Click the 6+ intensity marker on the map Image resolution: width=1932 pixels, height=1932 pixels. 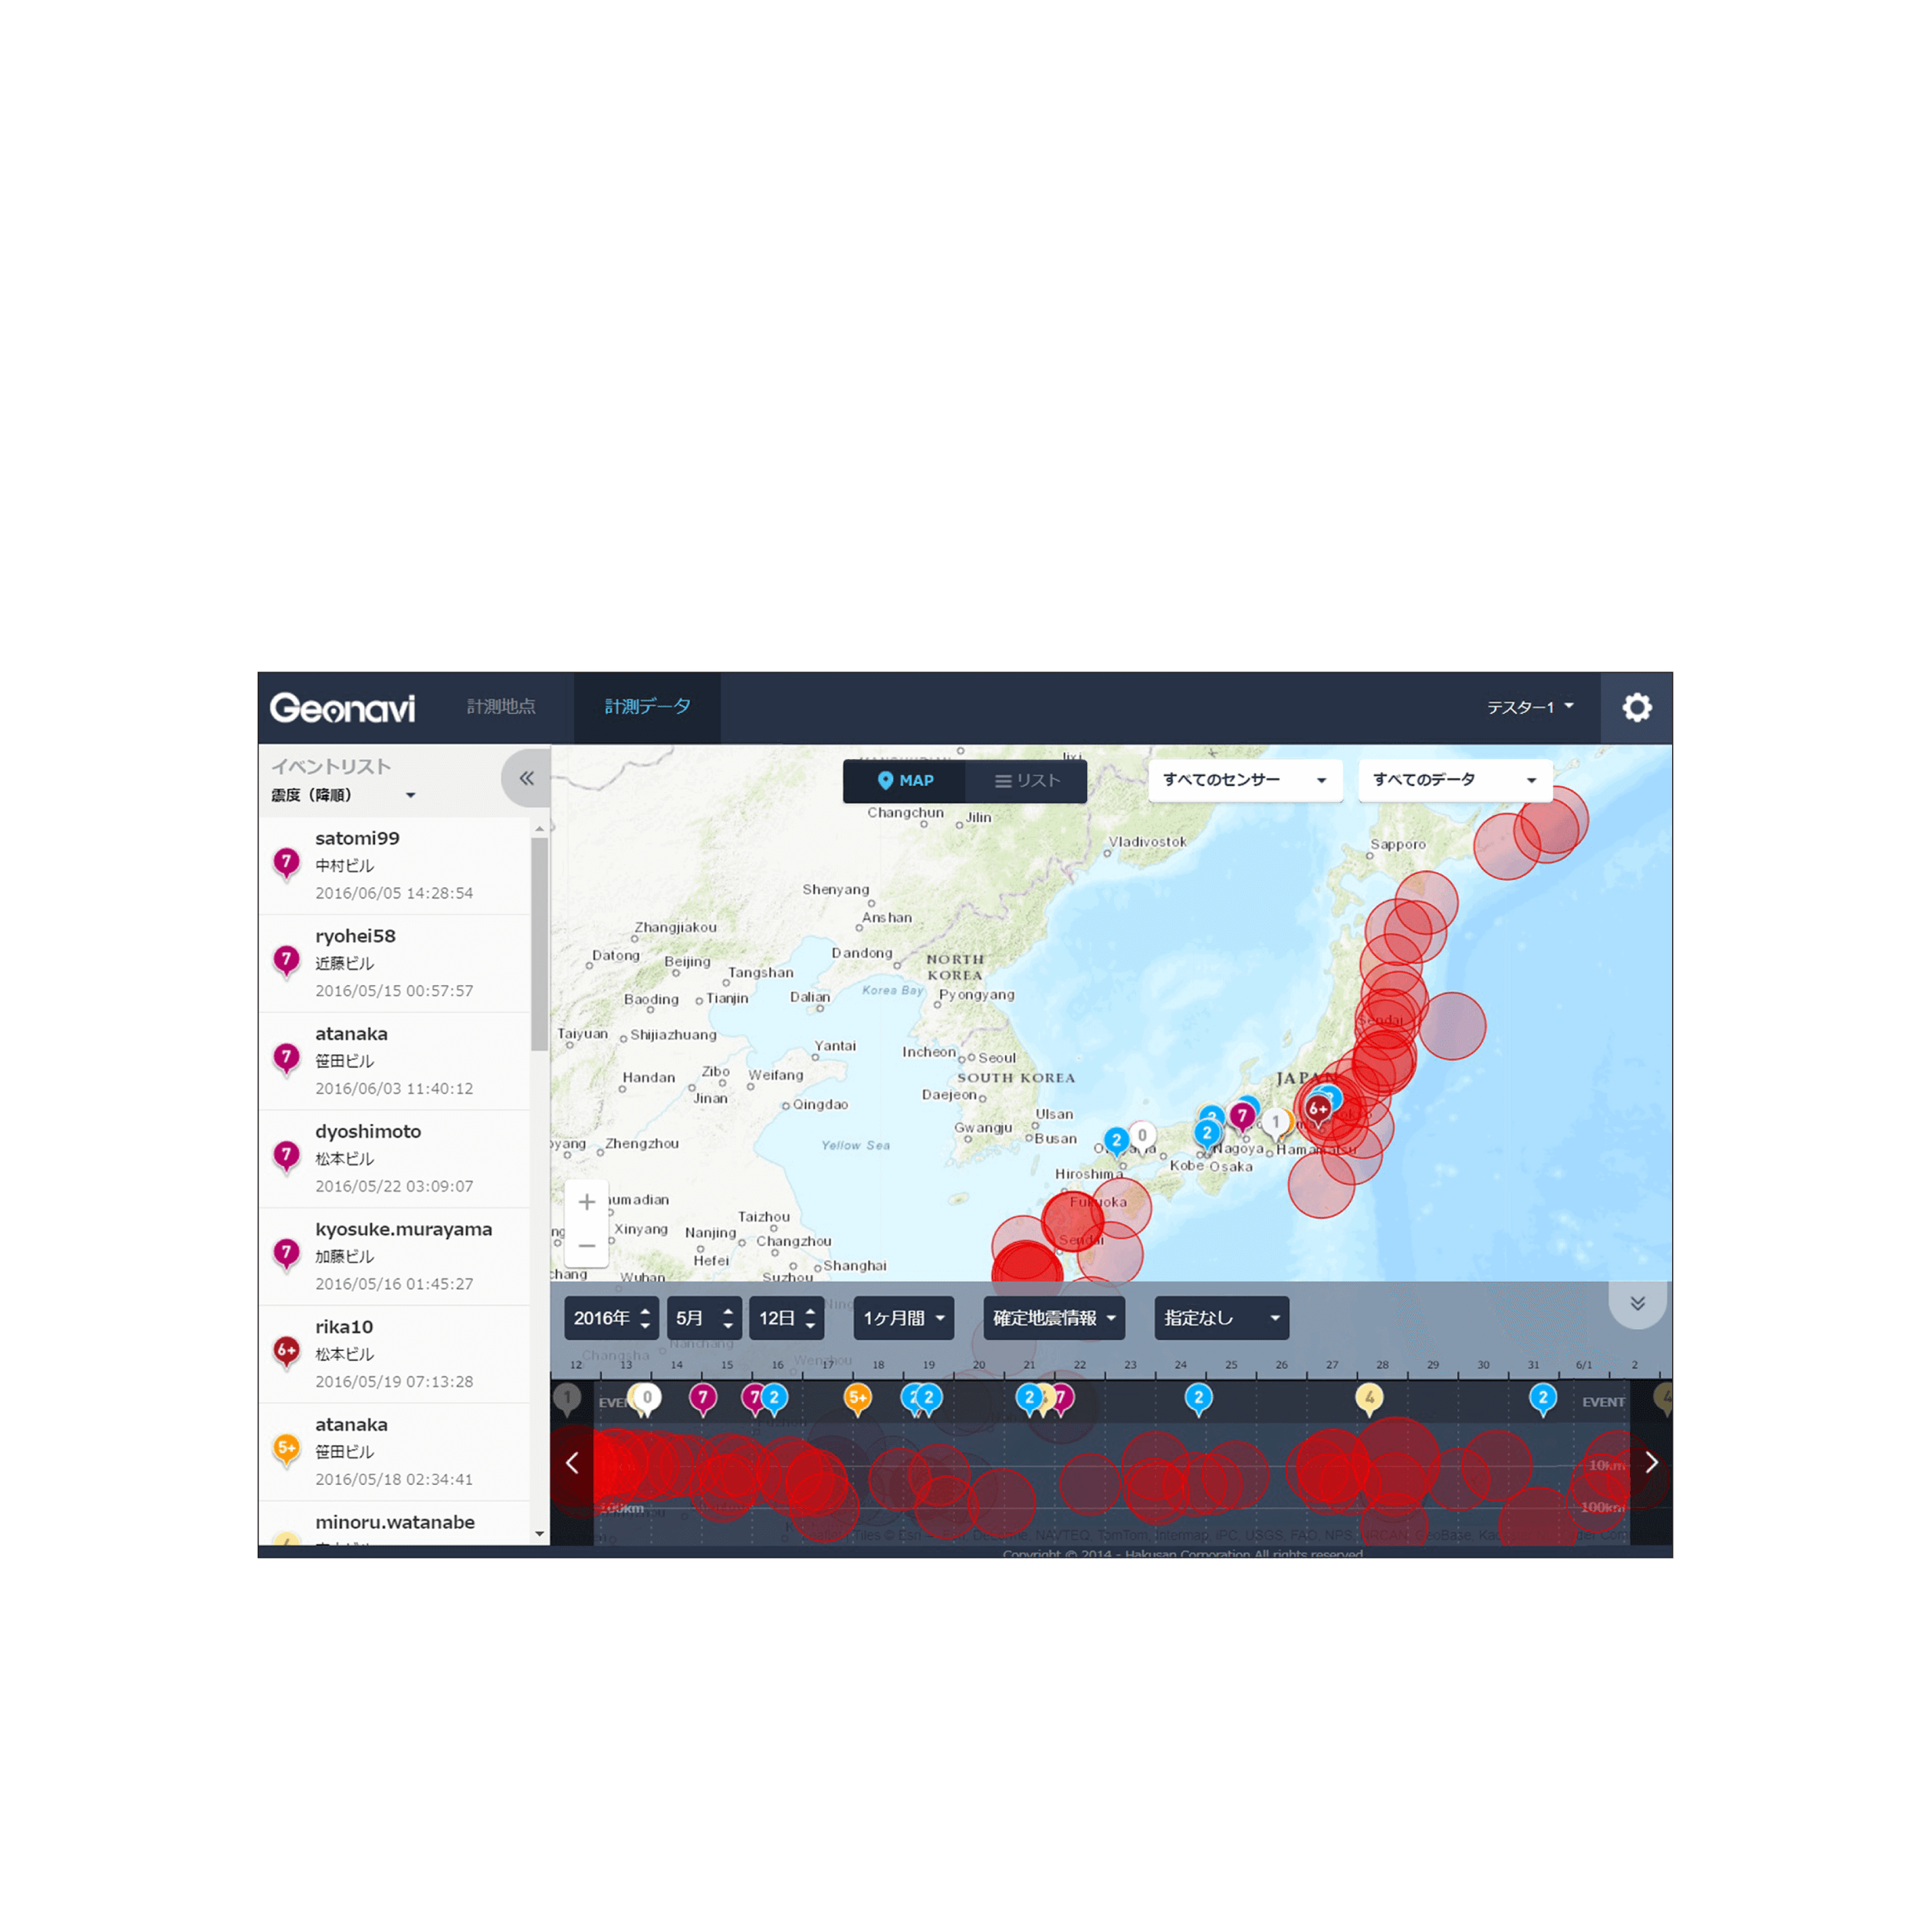[1318, 1108]
